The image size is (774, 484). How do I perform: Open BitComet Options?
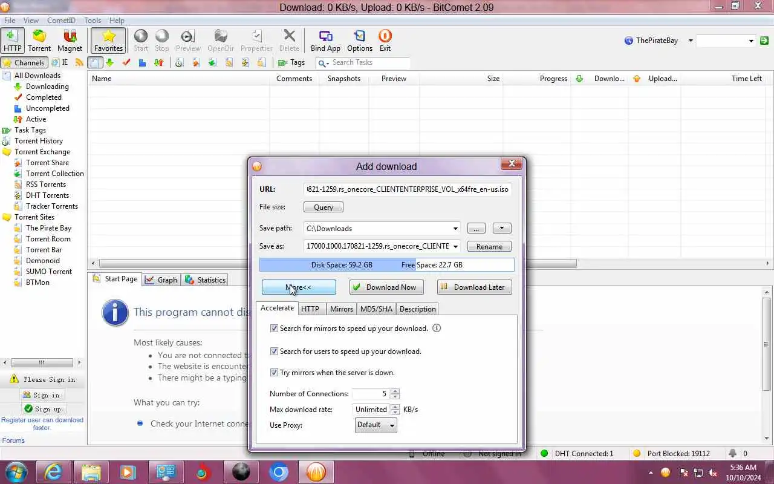[x=360, y=41]
